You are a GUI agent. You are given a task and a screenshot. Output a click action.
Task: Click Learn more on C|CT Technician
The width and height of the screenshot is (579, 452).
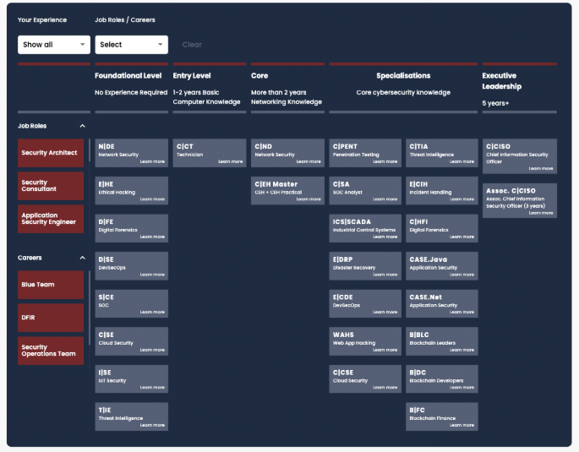[x=230, y=161]
